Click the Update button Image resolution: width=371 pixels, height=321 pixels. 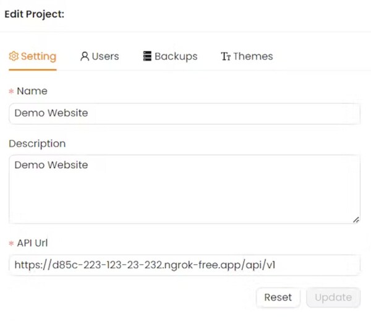click(333, 297)
